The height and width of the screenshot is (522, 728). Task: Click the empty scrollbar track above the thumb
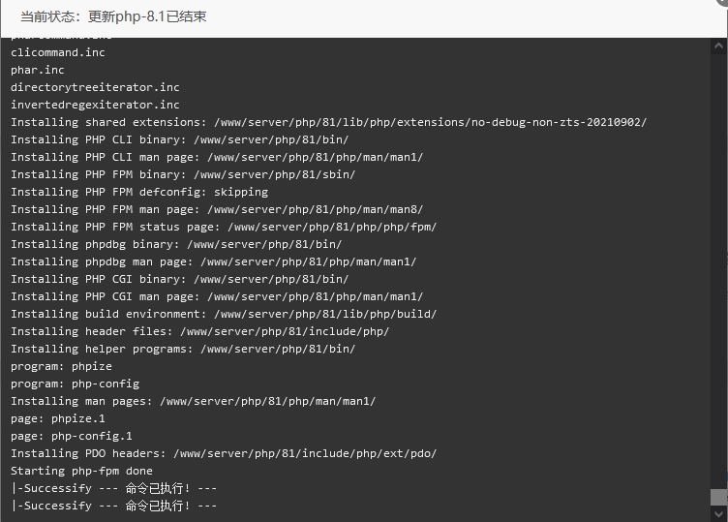tap(718, 269)
